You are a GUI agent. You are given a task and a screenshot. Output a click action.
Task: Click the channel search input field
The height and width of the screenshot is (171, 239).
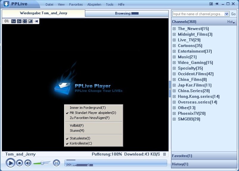(198, 14)
